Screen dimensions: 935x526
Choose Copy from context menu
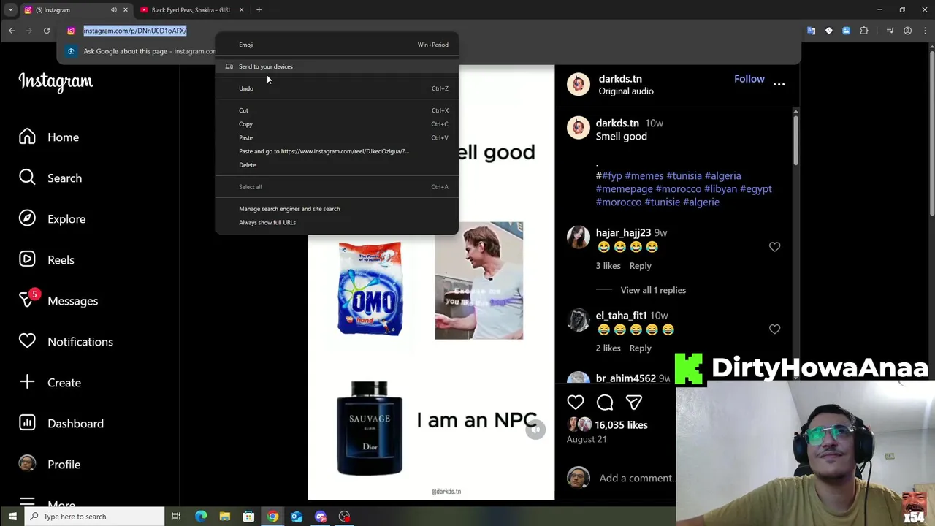[337, 124]
